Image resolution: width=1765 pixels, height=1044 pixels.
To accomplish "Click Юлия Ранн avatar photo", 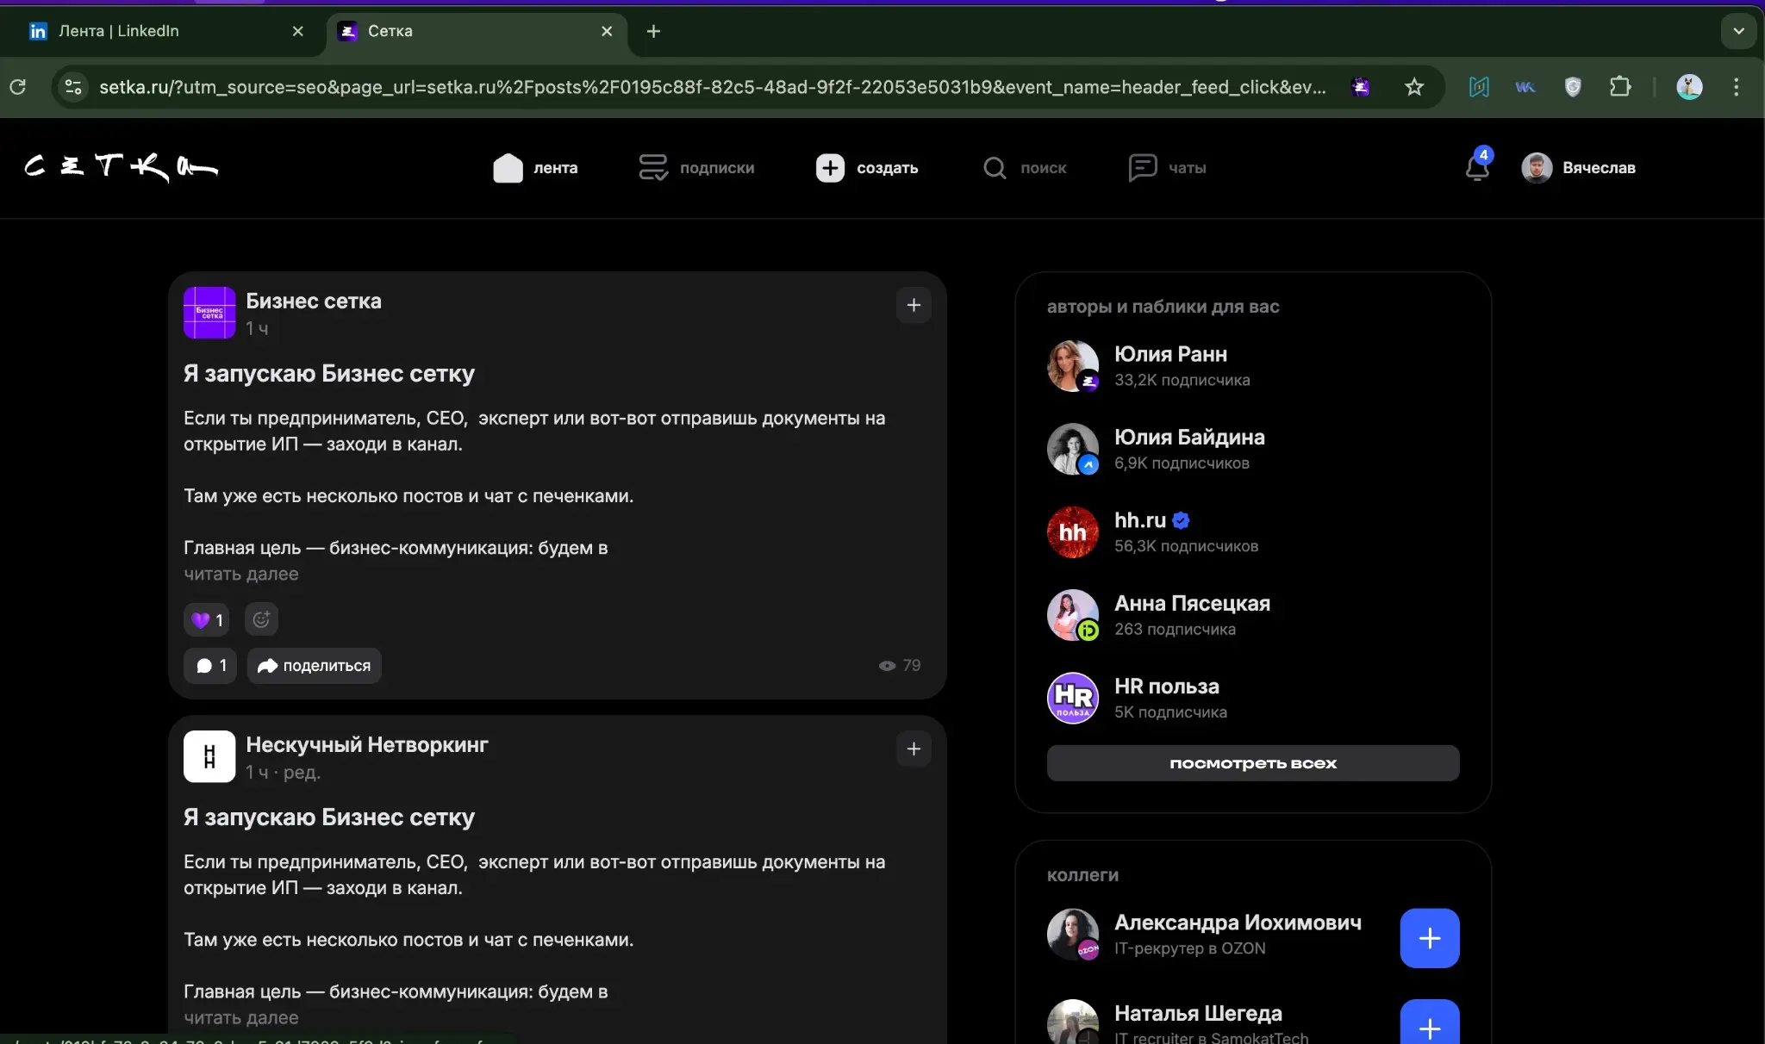I will pyautogui.click(x=1073, y=366).
